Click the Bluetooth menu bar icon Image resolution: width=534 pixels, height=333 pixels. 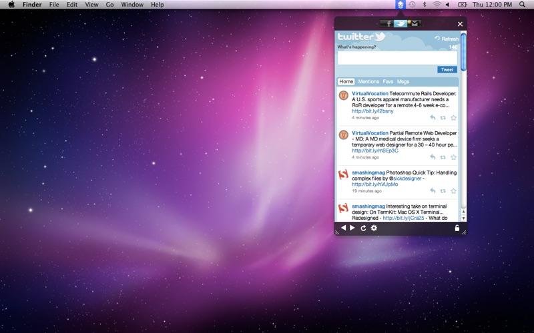pos(425,5)
